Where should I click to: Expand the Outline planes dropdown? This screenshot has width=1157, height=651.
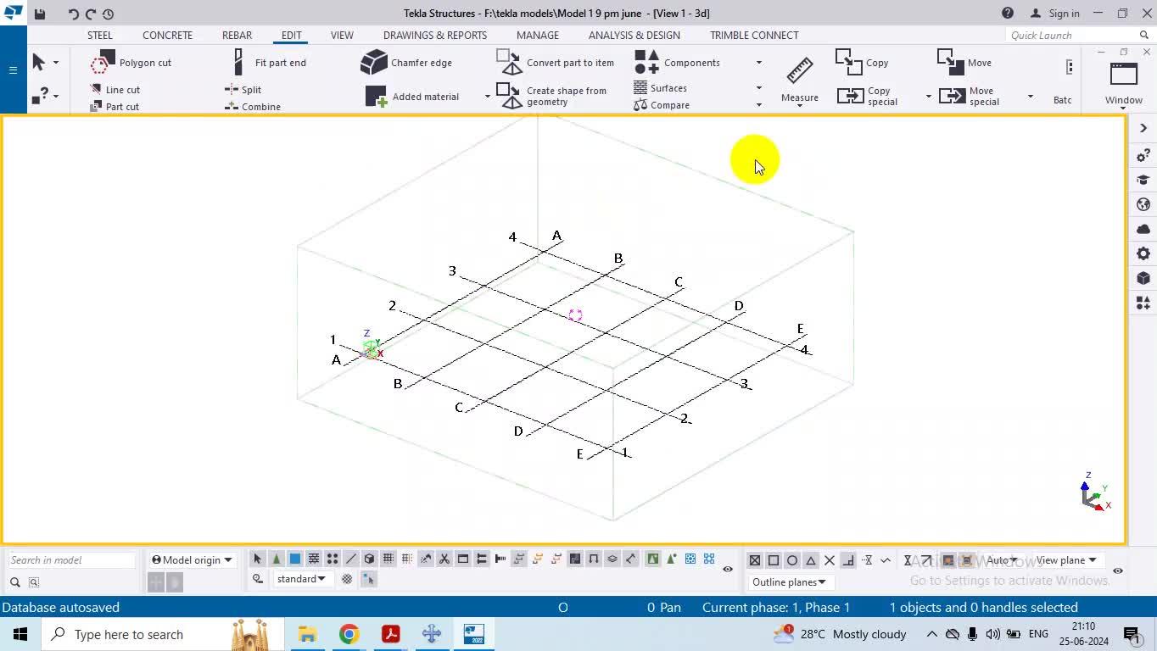[x=789, y=582]
